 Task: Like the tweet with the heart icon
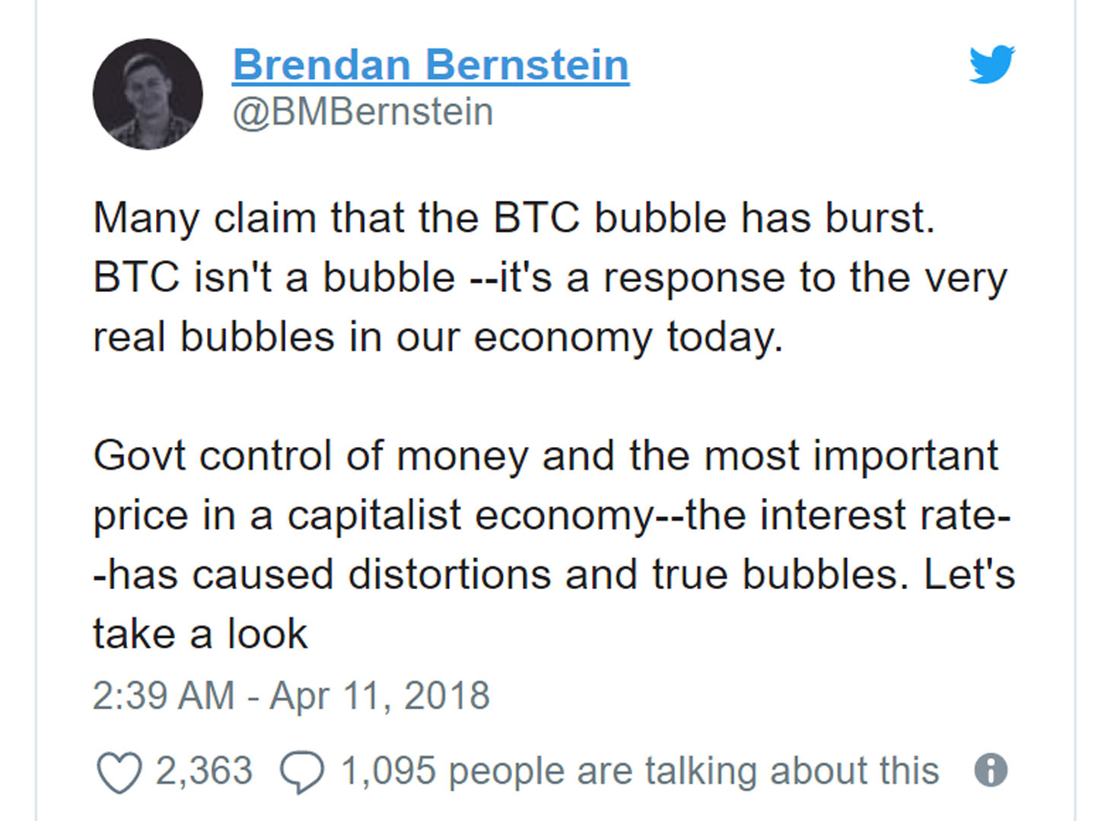point(119,772)
